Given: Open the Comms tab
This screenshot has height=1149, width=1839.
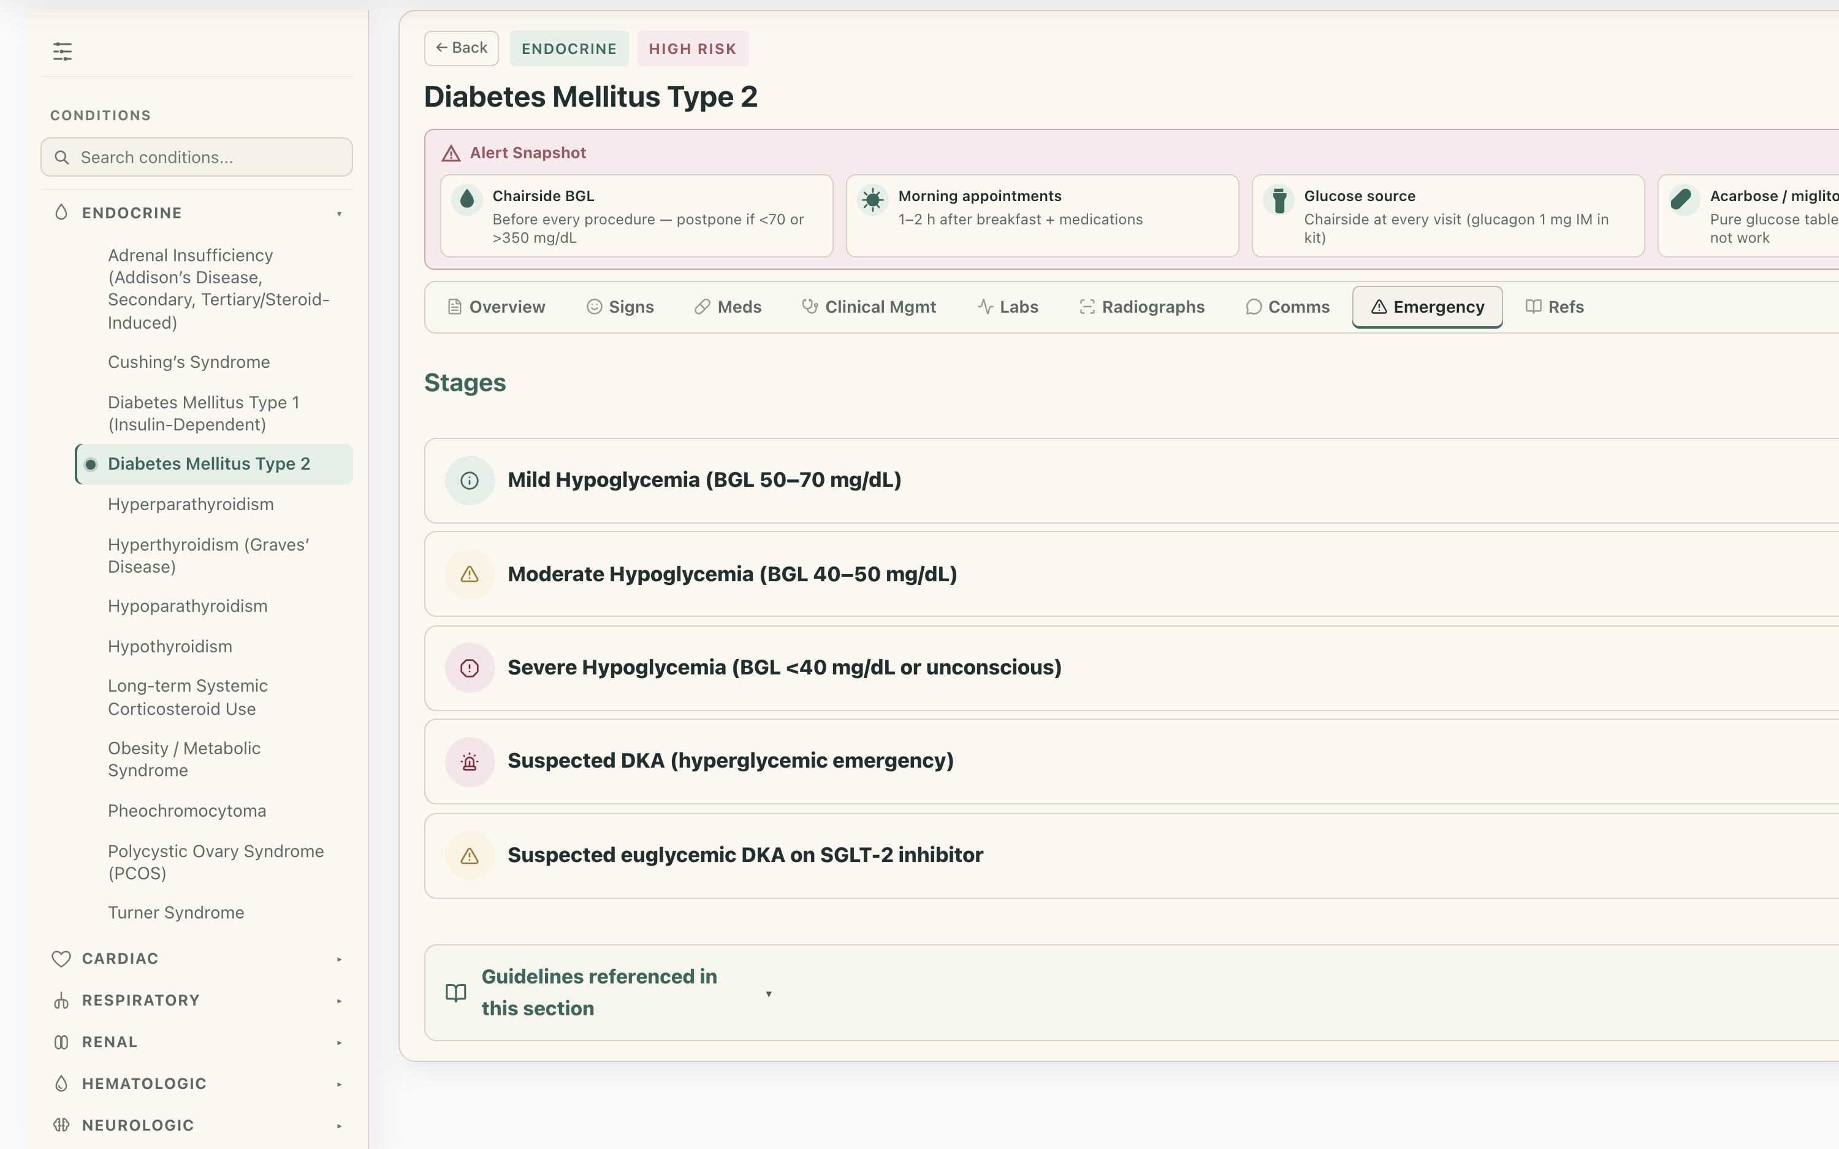Looking at the screenshot, I should pos(1287,307).
